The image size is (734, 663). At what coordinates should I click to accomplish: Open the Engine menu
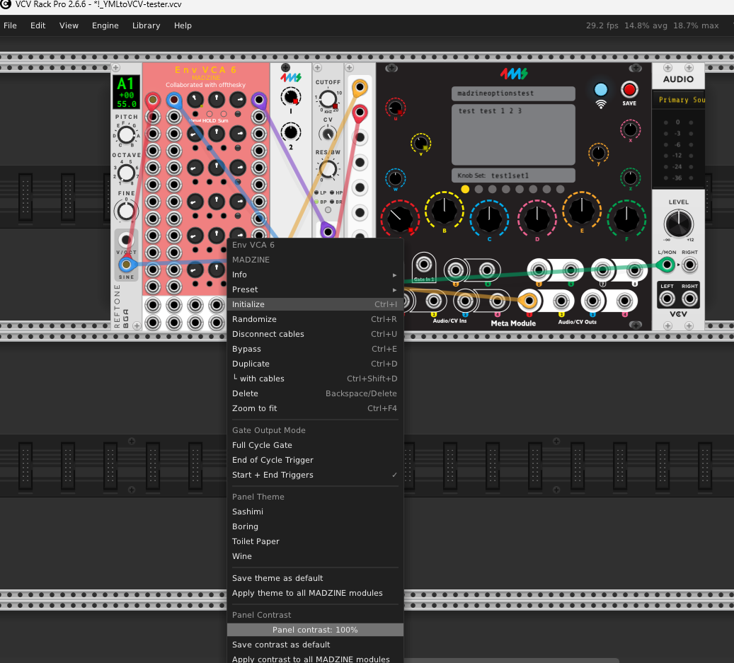(x=105, y=25)
